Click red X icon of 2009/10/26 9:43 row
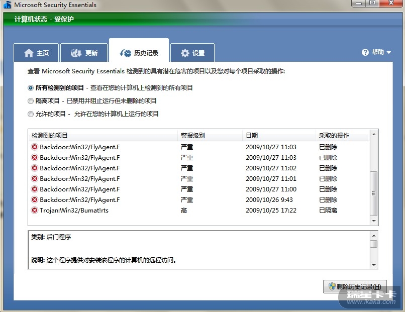 pyautogui.click(x=34, y=199)
